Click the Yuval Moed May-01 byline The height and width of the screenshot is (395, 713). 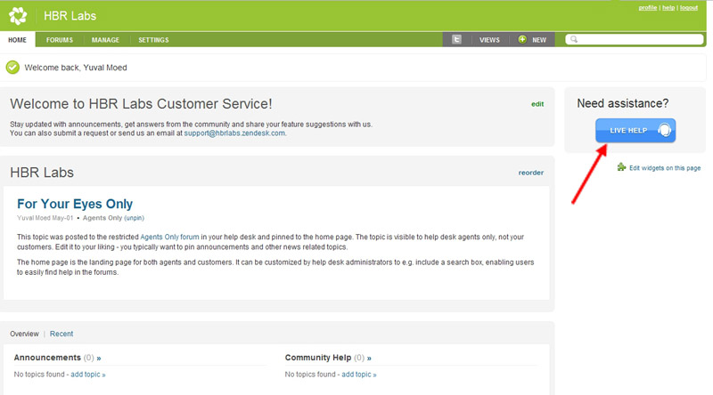[45, 218]
